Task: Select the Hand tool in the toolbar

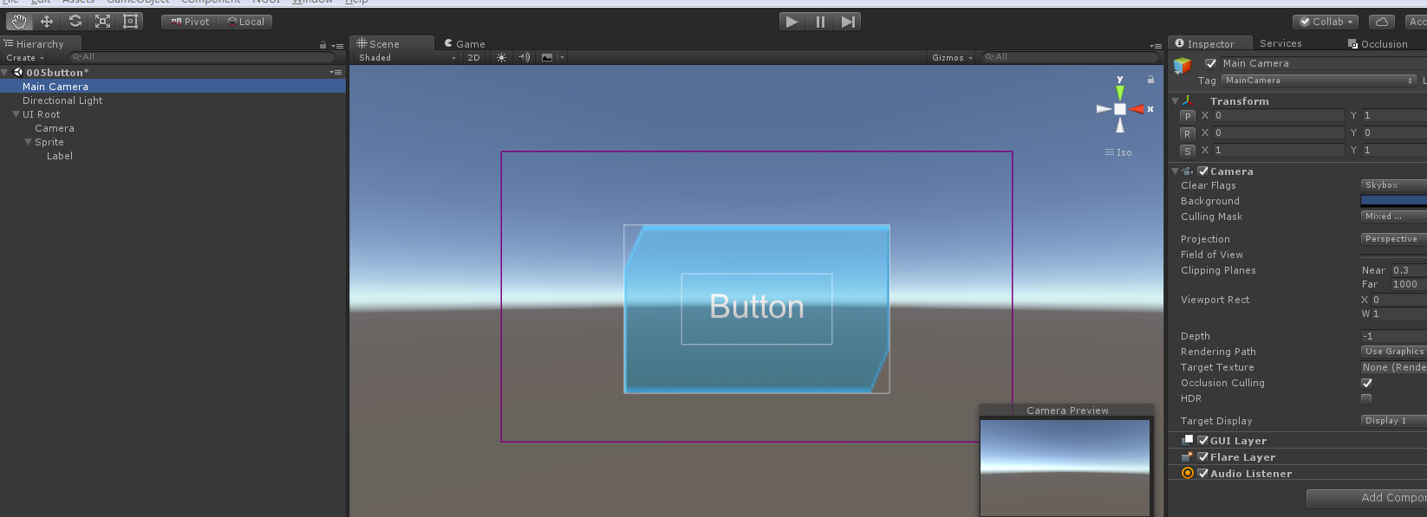Action: tap(19, 22)
